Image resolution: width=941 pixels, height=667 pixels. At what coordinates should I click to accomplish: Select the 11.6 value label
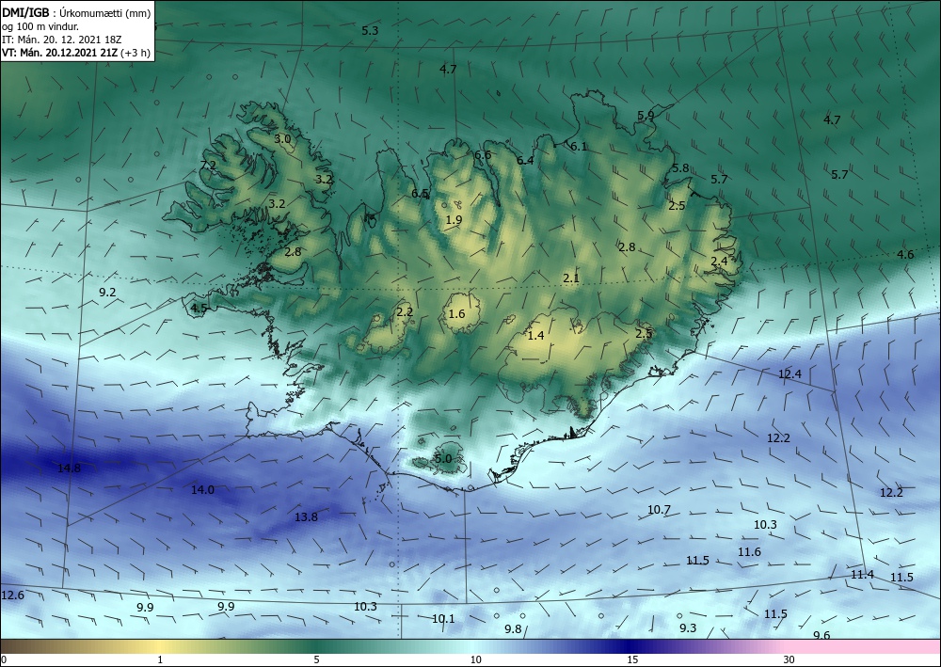click(x=749, y=552)
